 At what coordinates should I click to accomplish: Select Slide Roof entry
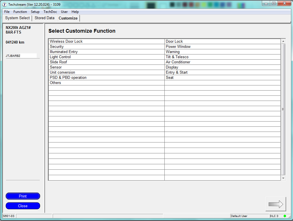pos(106,62)
